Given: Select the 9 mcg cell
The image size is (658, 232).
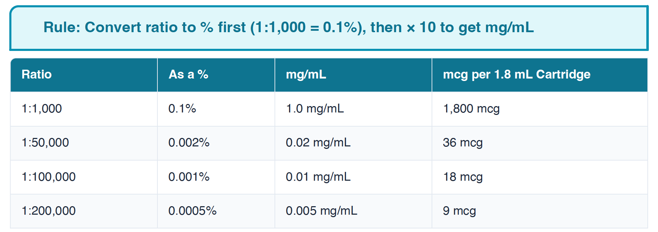Looking at the screenshot, I should (459, 211).
